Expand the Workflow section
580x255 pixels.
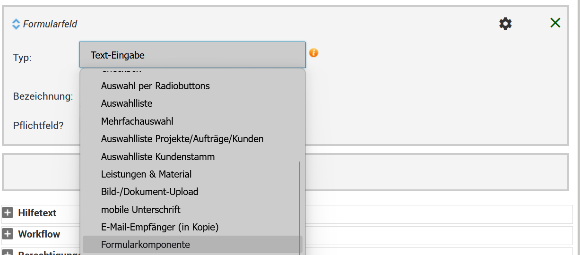tap(8, 234)
